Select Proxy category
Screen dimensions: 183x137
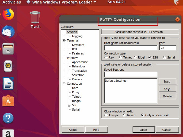tap(76, 92)
